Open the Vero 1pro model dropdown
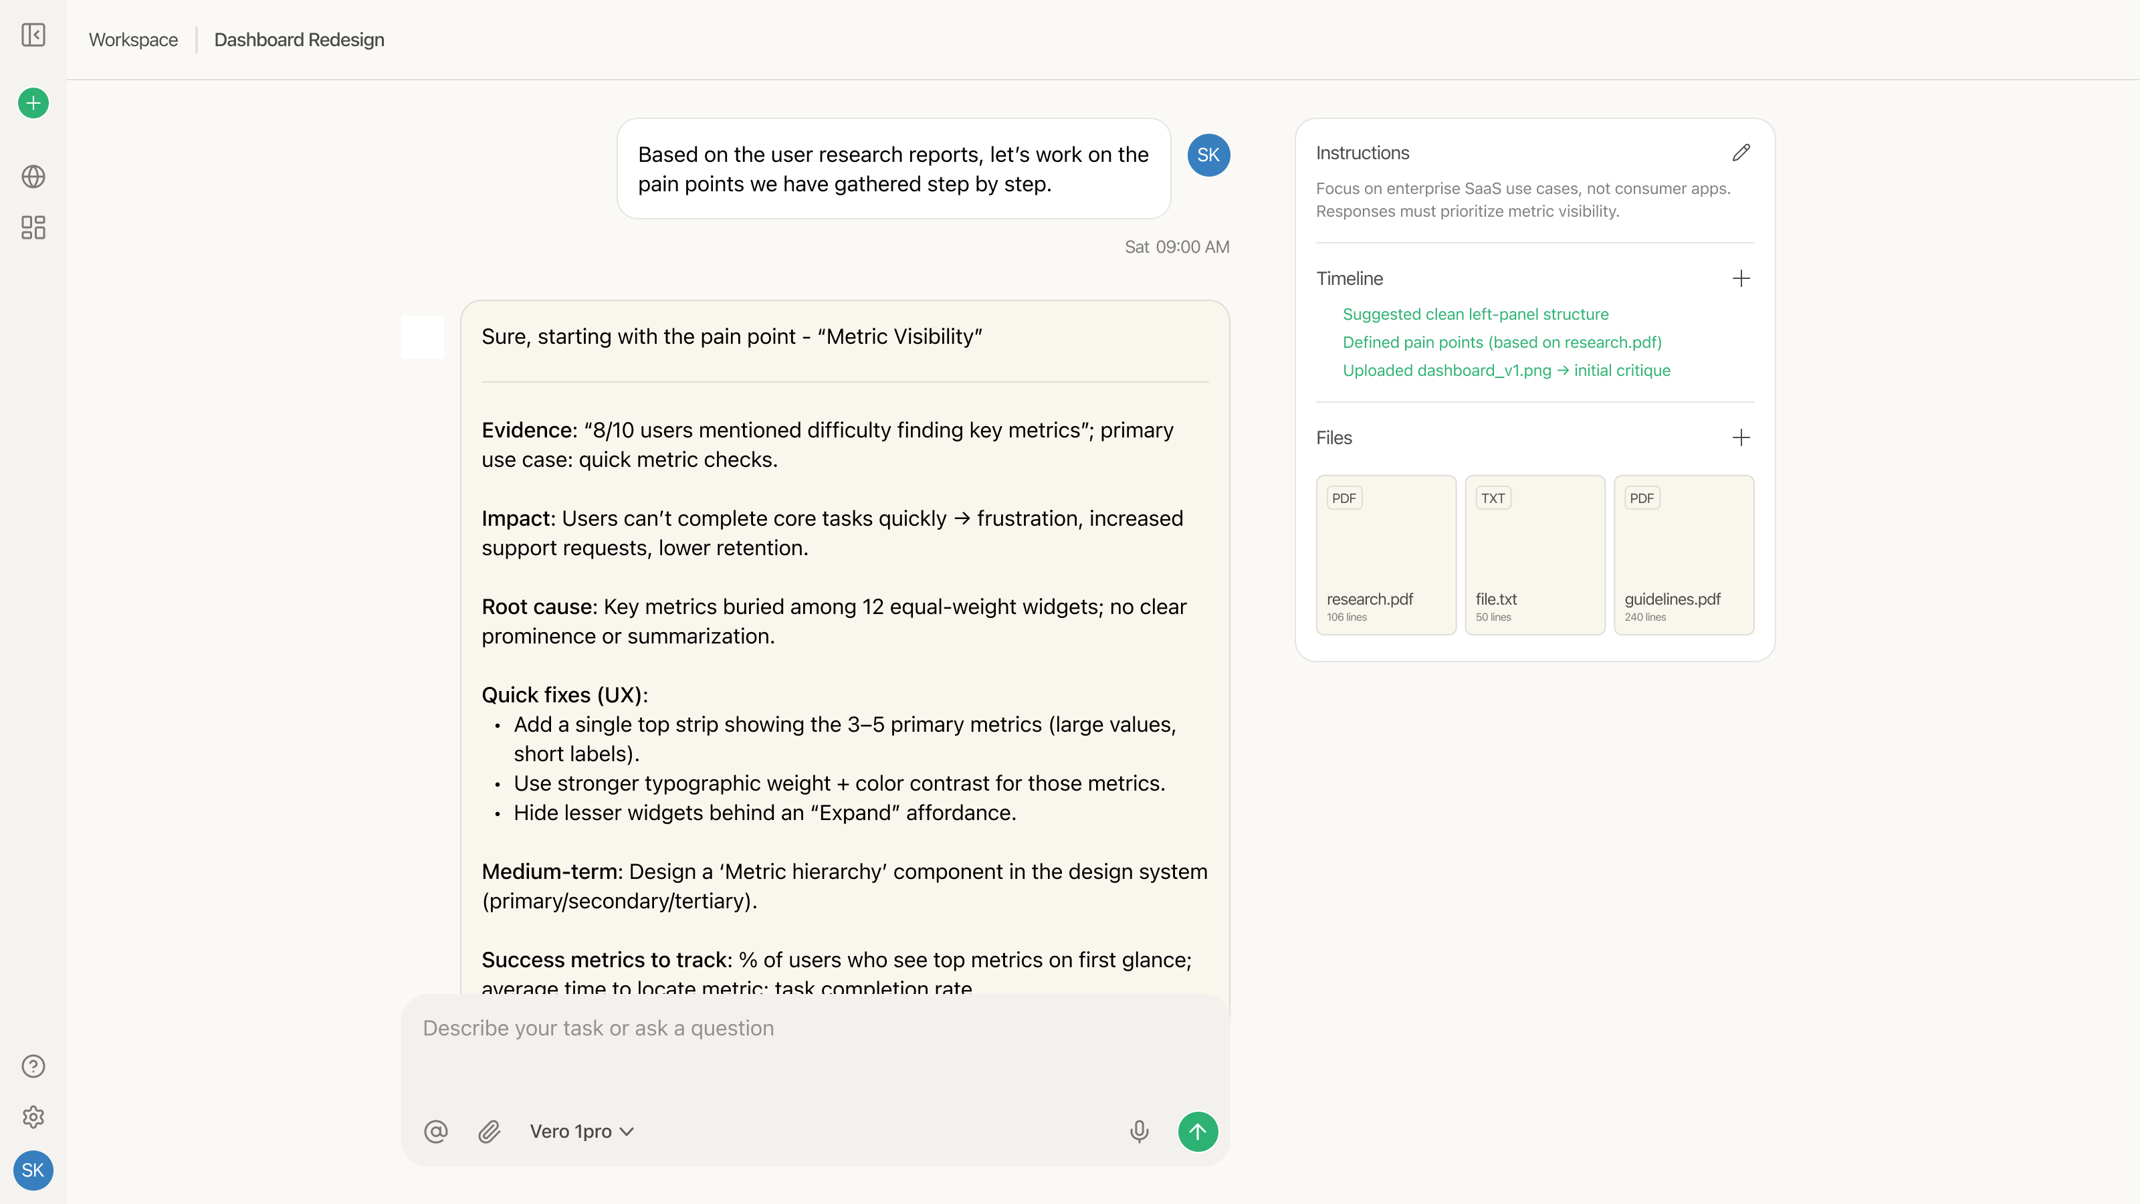 tap(582, 1131)
